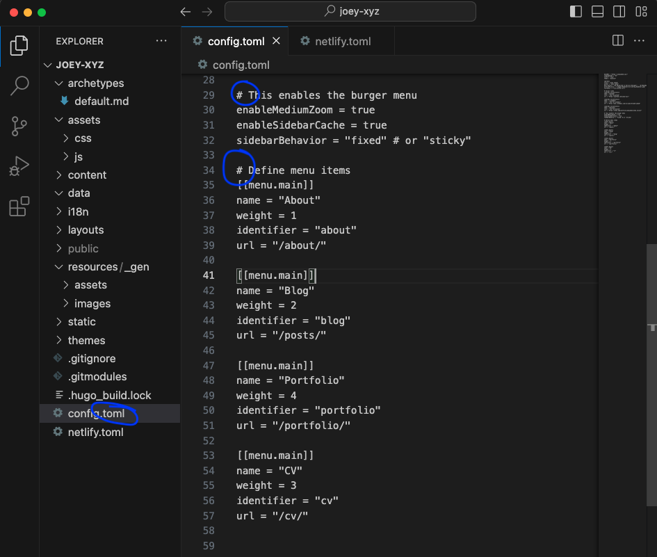
Task: Toggle the Primary Side Bar visibility
Action: (576, 12)
